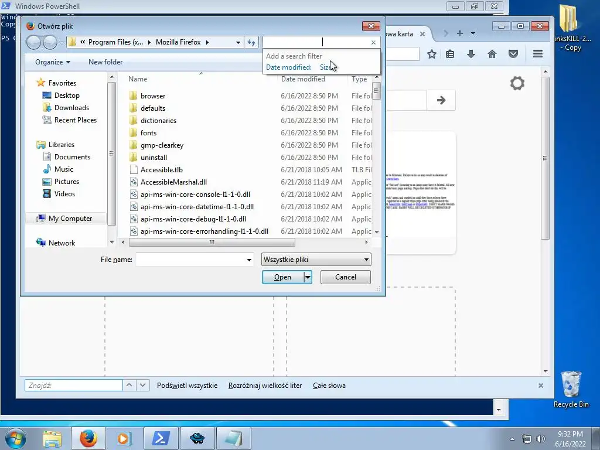Select Documents library
600x450 pixels.
(x=72, y=157)
